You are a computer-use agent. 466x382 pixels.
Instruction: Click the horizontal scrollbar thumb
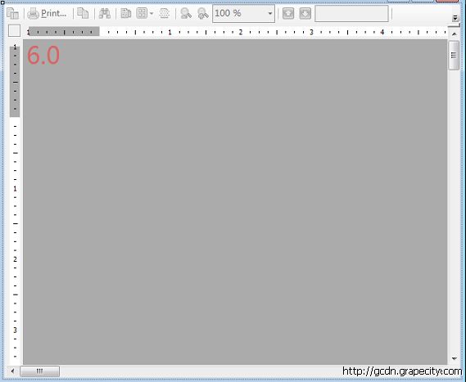click(39, 371)
